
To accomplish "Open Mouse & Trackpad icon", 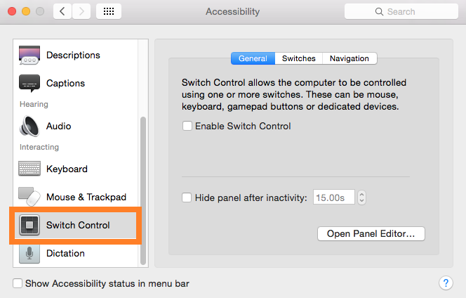I will pyautogui.click(x=29, y=197).
